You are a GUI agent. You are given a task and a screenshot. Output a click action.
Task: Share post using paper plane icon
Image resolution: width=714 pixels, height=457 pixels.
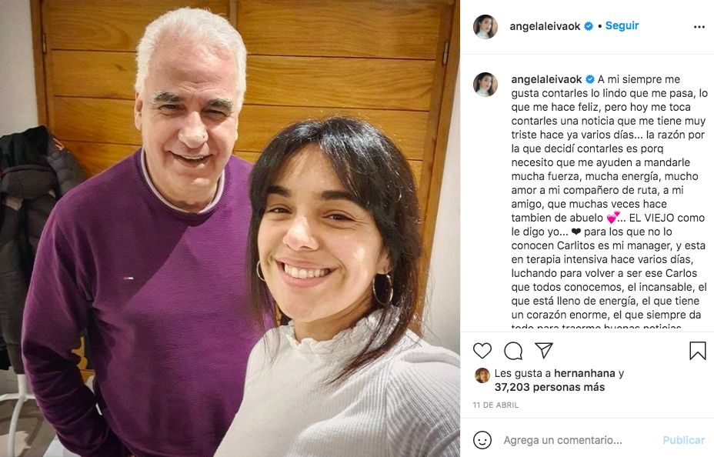pos(544,350)
